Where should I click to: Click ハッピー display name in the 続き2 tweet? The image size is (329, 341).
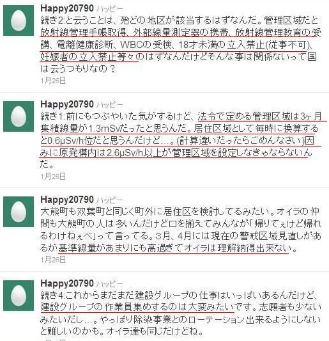(110, 9)
